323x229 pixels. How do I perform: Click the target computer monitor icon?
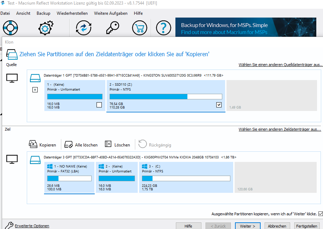tap(12, 159)
